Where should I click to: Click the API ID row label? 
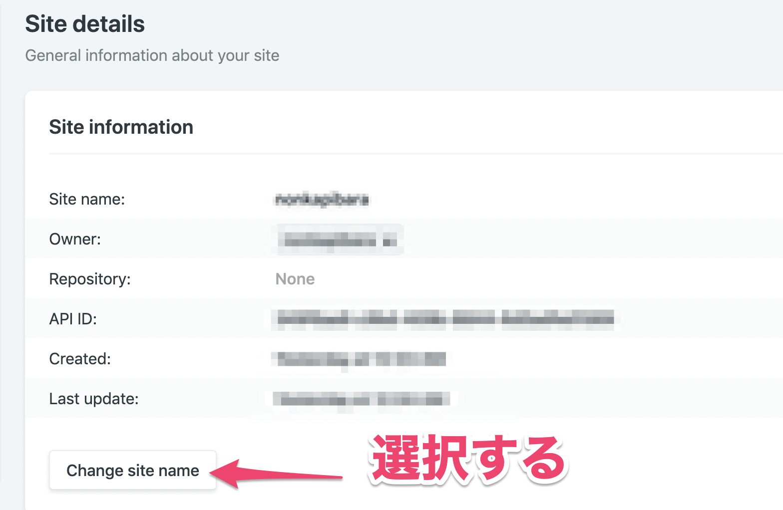pyautogui.click(x=73, y=319)
